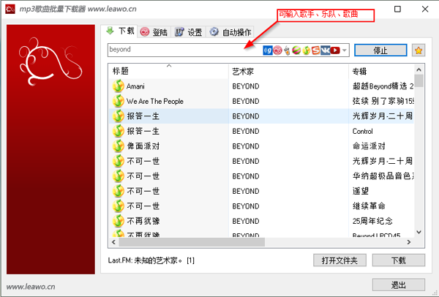Sort by the 标题 column header

point(168,71)
